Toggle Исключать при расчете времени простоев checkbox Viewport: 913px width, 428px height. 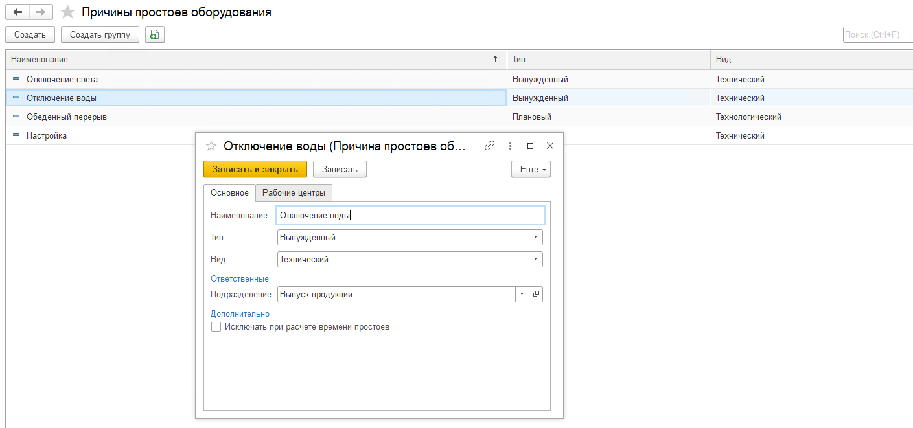coord(216,327)
